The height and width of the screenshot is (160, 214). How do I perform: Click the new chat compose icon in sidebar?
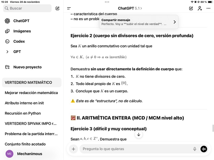(x=58, y=8)
